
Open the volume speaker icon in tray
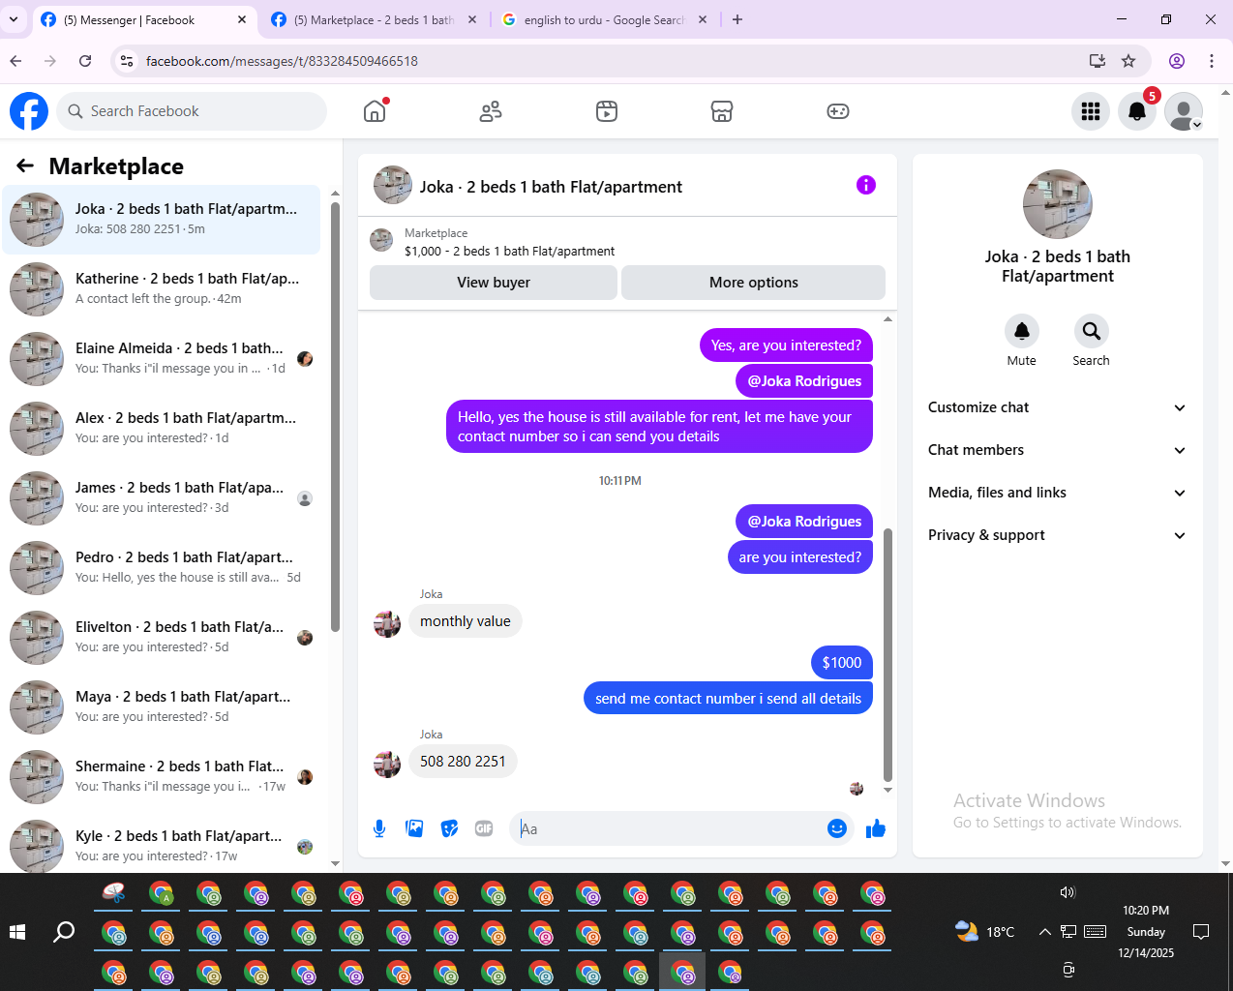tap(1068, 892)
